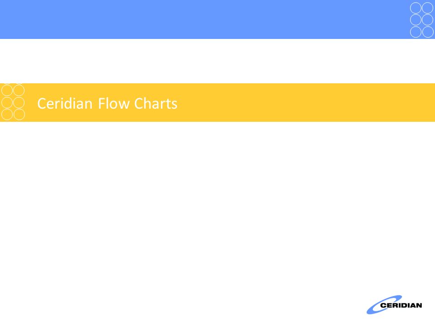
Task: Select the top-left circle on the yellow band
Action: 7,91
